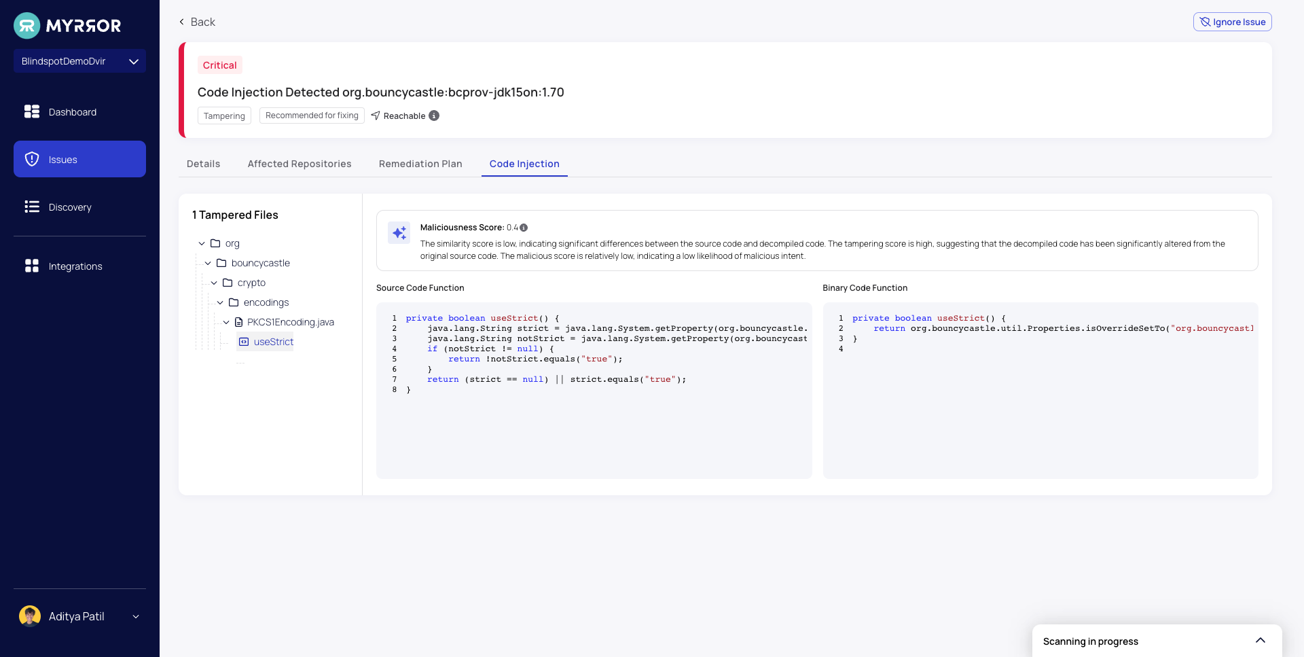Click the issue title mentioning bcprov-jdk15on:1.70
This screenshot has height=657, width=1304.
pyautogui.click(x=380, y=92)
